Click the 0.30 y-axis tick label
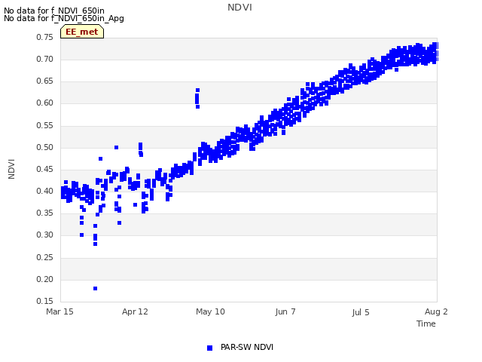Screen dimensions: 482x362 [44, 235]
